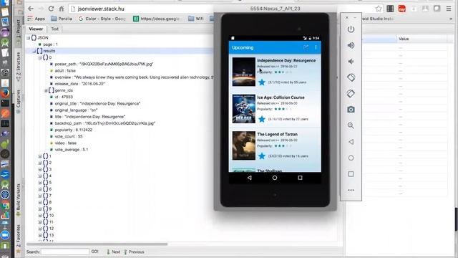The width and height of the screenshot is (458, 258).
Task: Tap the Independence Day: Resurgence poster
Action: tap(243, 72)
